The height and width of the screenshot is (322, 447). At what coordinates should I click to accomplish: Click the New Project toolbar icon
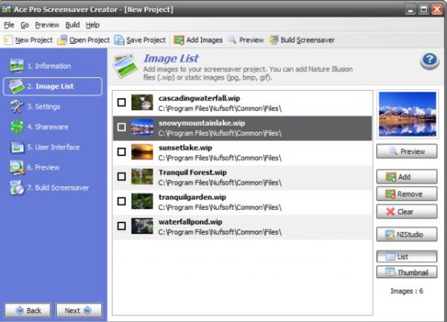click(x=8, y=40)
